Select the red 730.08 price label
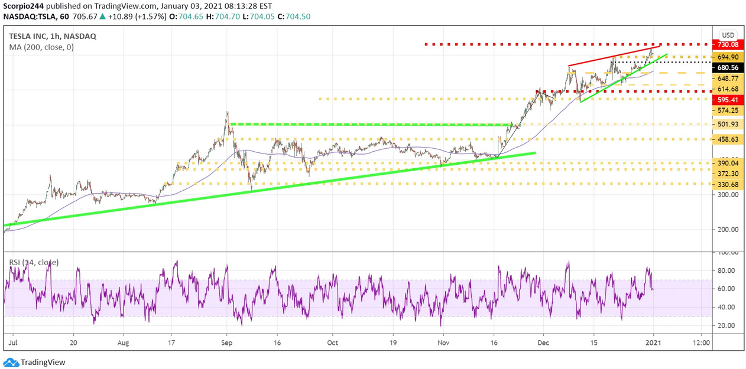746x369 pixels. (728, 45)
